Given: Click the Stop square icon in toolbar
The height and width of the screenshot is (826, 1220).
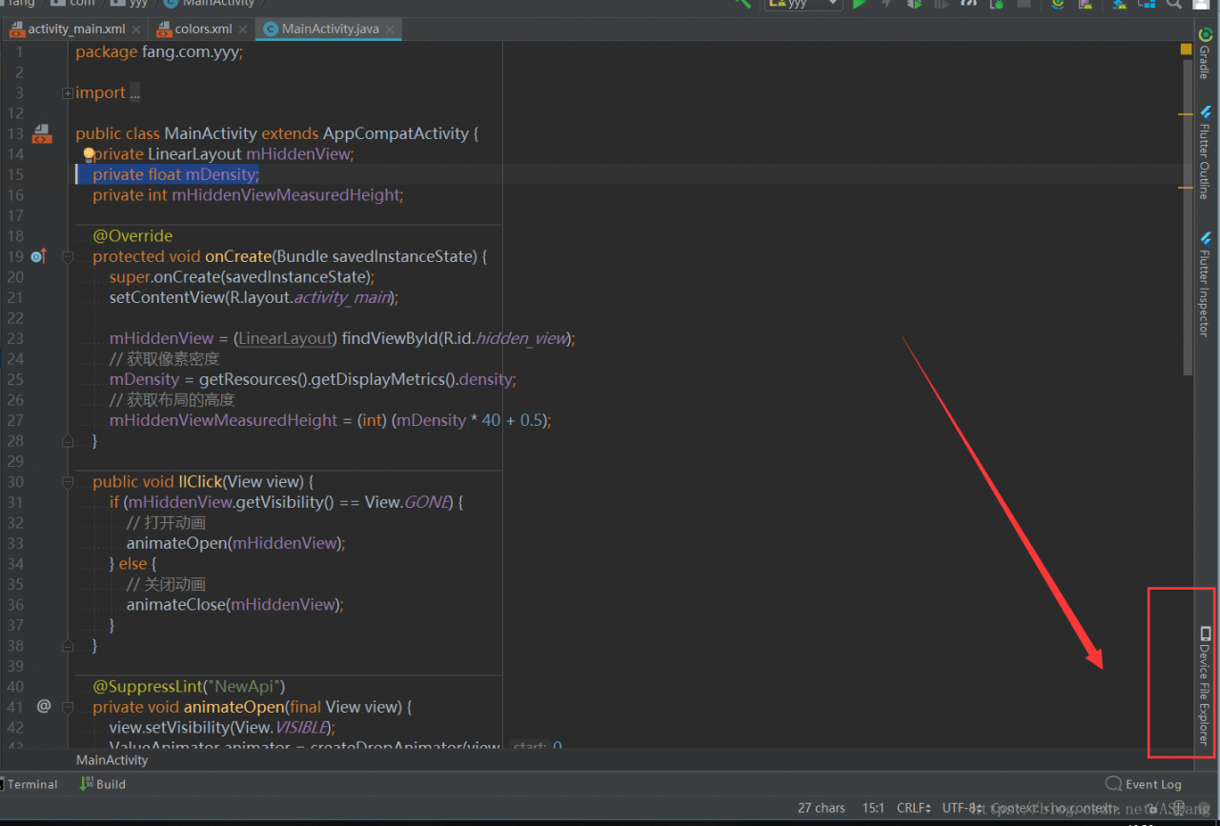Looking at the screenshot, I should click(x=1024, y=4).
